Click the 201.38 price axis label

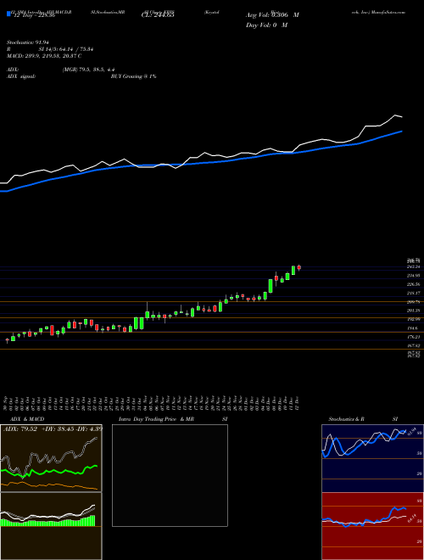(413, 311)
